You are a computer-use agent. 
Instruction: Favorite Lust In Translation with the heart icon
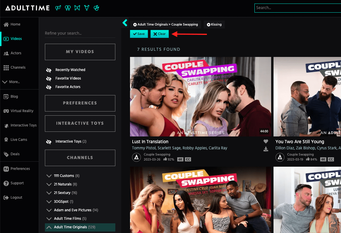[266, 141]
